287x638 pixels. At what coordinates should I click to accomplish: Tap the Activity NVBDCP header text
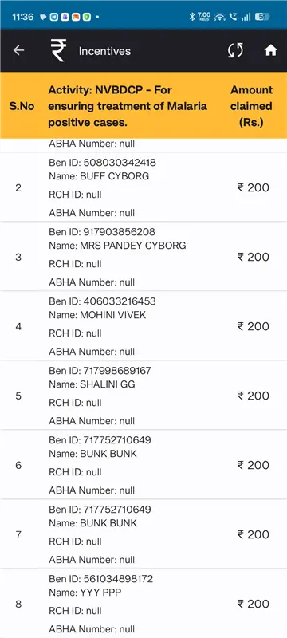point(128,106)
